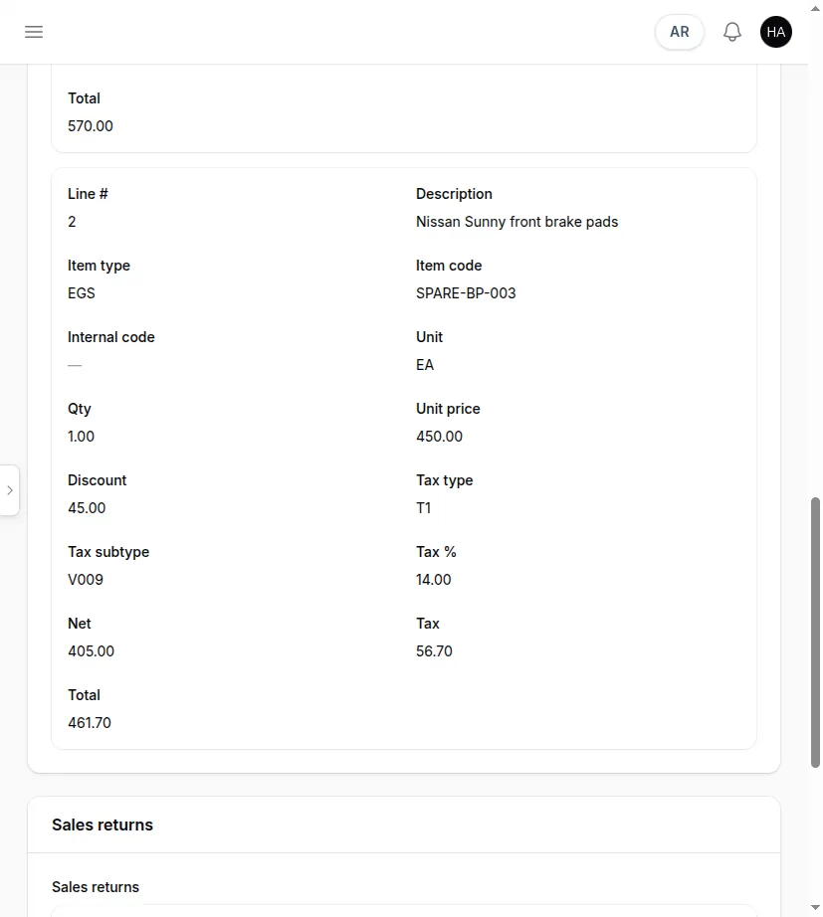Open the notifications bell
Screen dimensions: 823x917
pyautogui.click(x=732, y=32)
